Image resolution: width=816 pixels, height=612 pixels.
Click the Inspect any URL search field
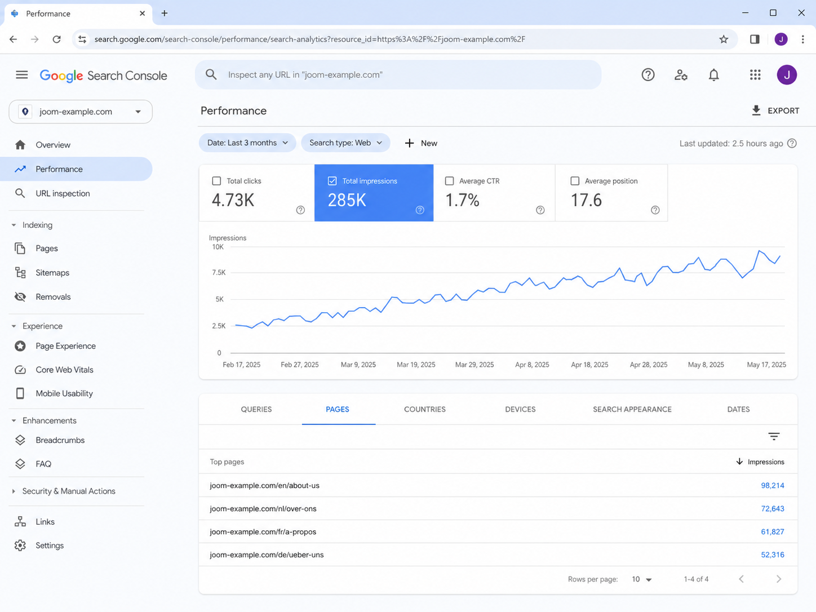[398, 74]
